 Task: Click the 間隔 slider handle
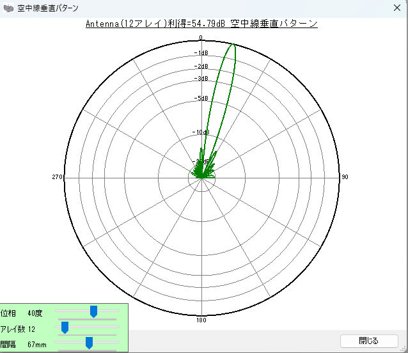[89, 343]
